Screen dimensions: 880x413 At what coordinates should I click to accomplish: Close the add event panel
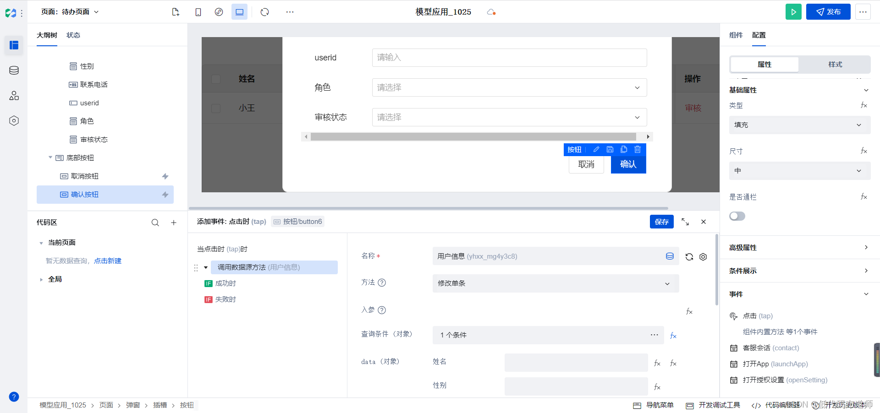coord(704,222)
